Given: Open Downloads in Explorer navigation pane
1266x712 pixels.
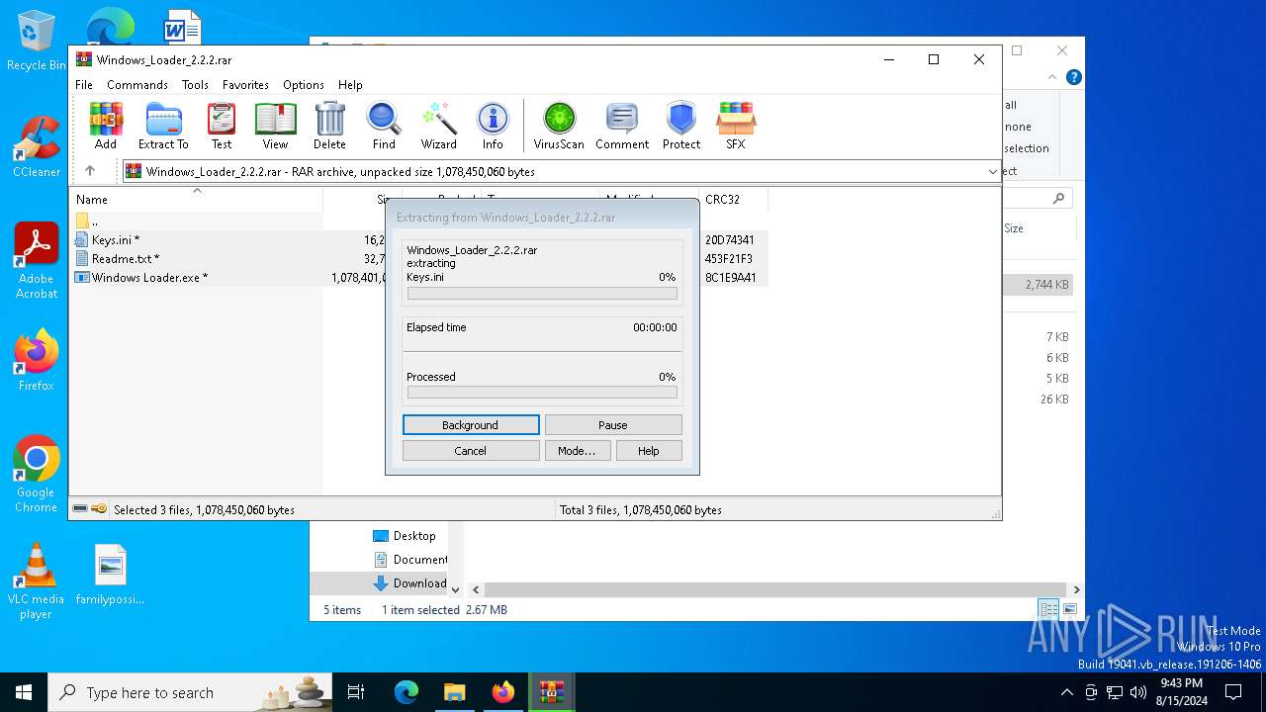Looking at the screenshot, I should [409, 583].
